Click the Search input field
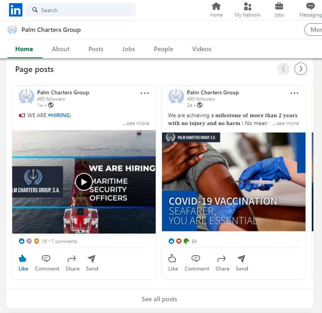The width and height of the screenshot is (322, 313). (81, 10)
